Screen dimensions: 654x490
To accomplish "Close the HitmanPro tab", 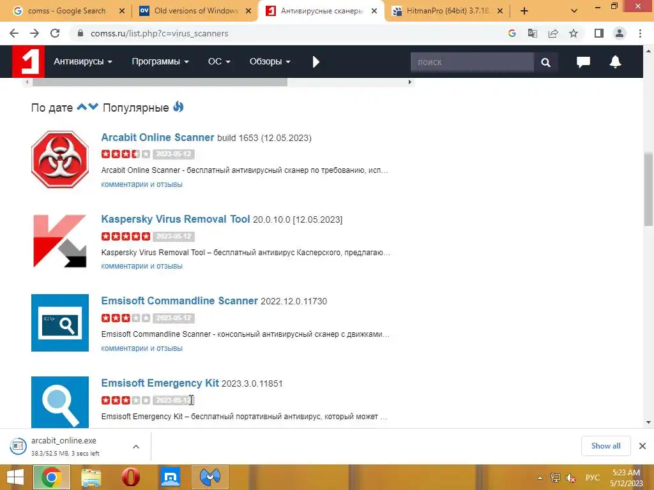I will coord(500,11).
